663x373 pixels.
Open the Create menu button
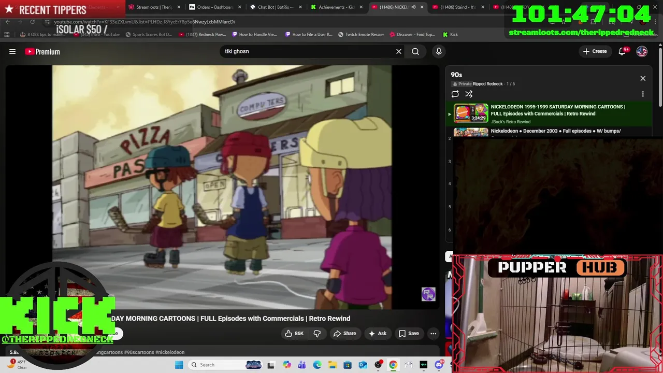(595, 51)
